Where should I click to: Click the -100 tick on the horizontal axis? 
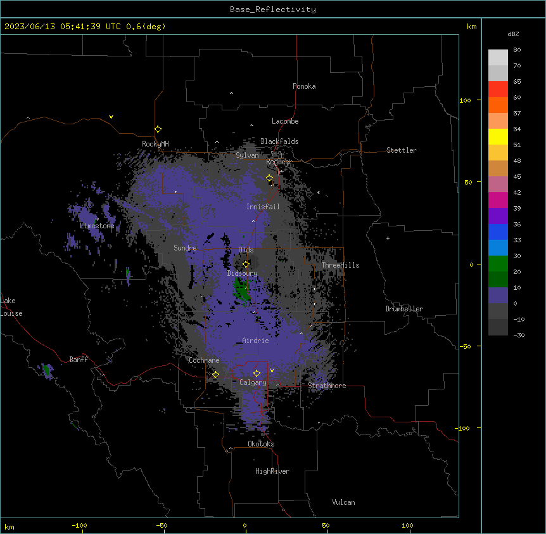[x=79, y=525]
